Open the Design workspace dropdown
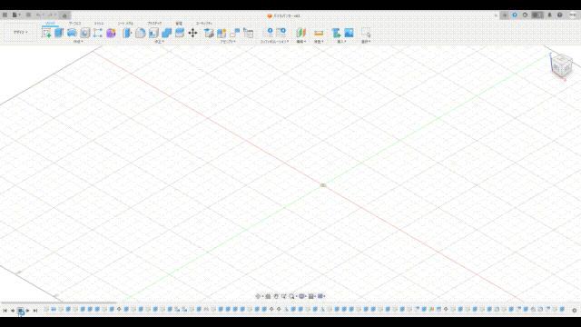The image size is (581, 327). (x=20, y=33)
